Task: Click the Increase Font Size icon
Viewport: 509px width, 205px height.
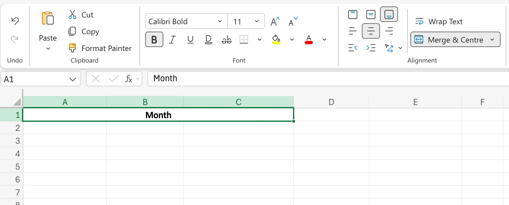Action: 275,22
